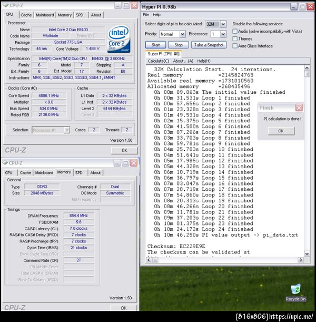The width and height of the screenshot is (316, 322).
Task: Confirm PI calculation done with OK
Action: 281,131
